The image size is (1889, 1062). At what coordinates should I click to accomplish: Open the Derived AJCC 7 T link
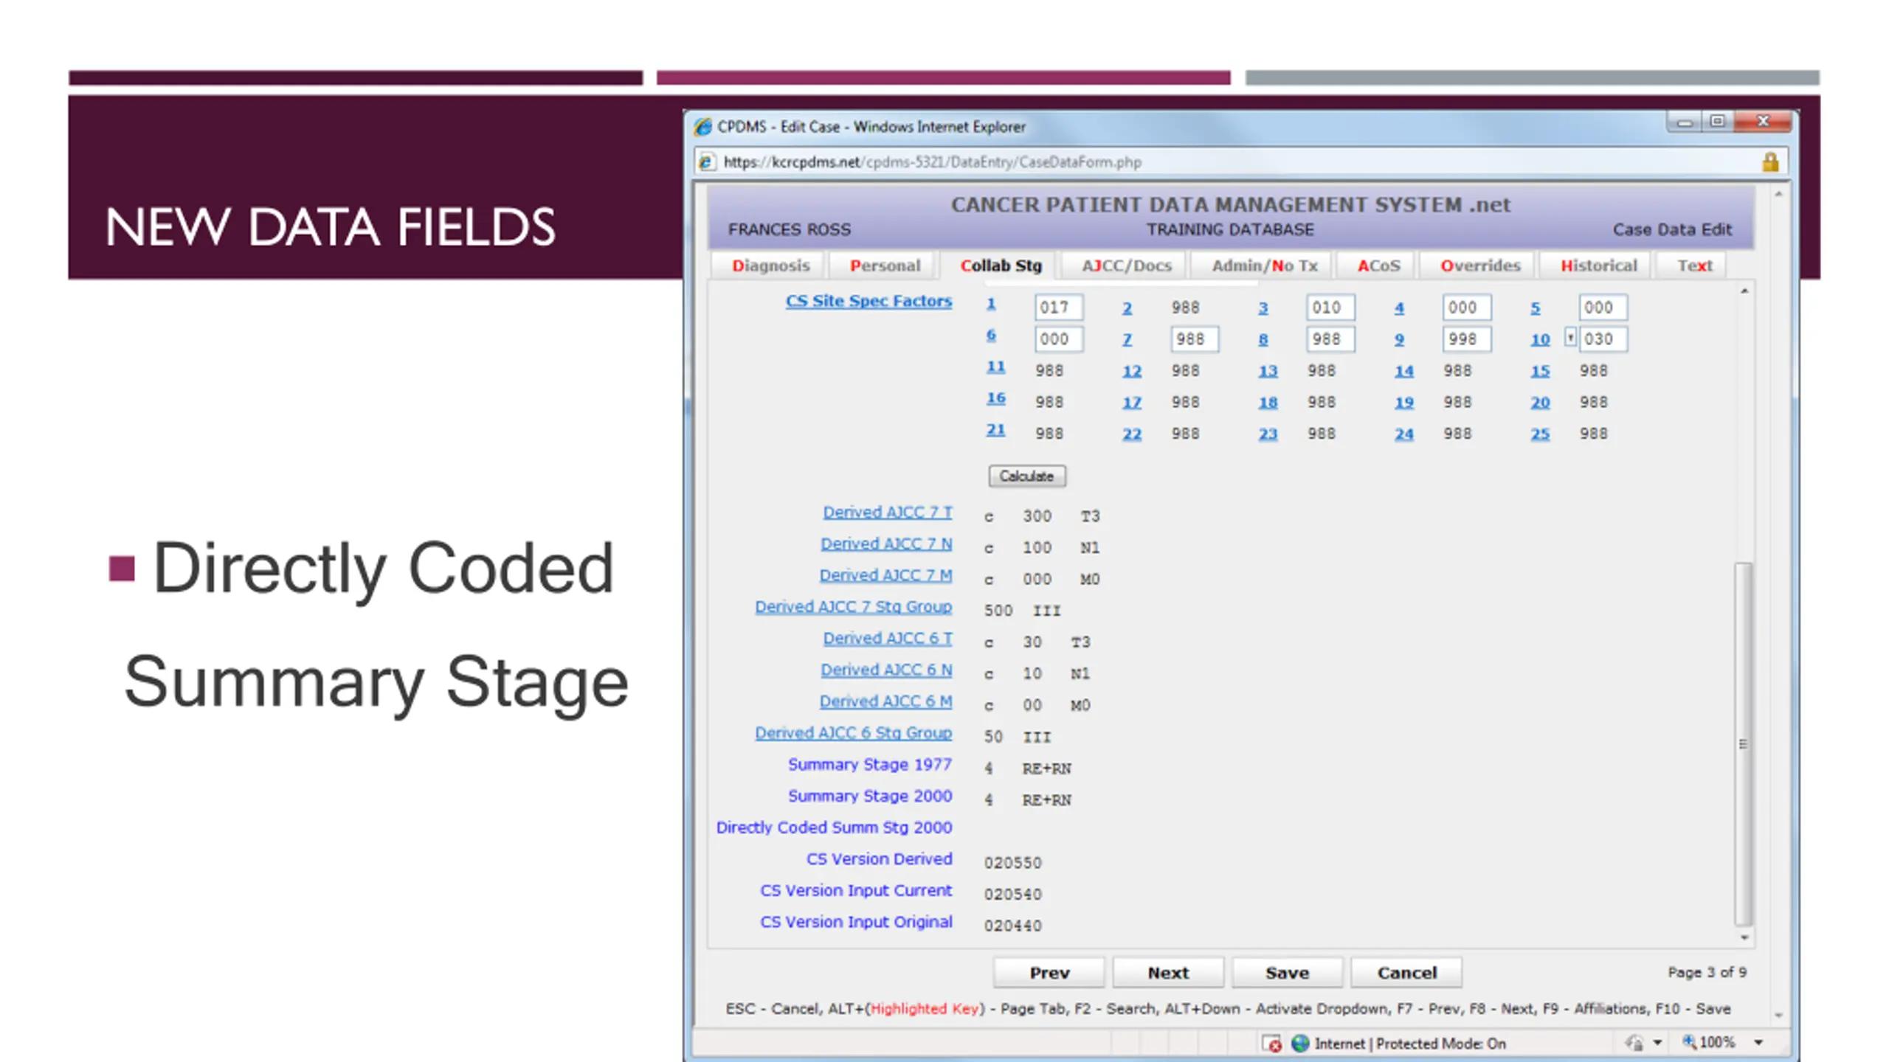pyautogui.click(x=888, y=512)
